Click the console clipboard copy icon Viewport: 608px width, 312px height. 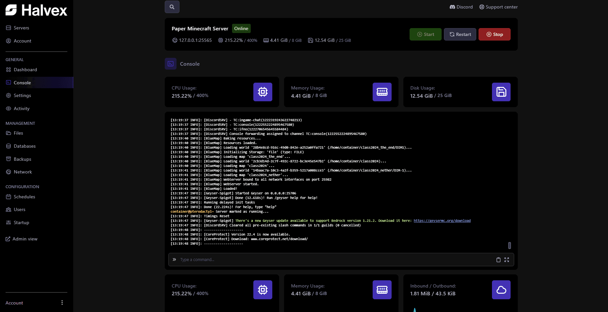point(498,260)
